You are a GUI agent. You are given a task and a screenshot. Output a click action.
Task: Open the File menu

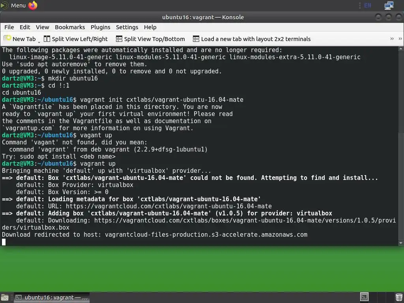(9, 27)
